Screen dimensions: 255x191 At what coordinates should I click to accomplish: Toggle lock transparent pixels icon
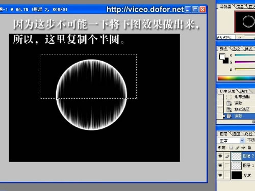click(x=231, y=148)
